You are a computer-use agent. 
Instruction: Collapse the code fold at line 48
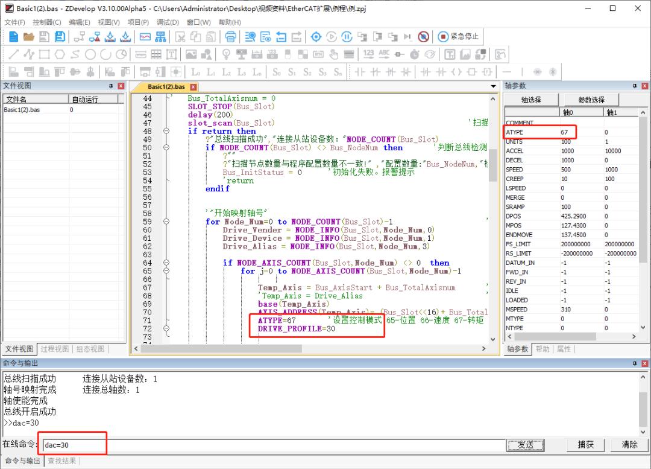[166, 131]
